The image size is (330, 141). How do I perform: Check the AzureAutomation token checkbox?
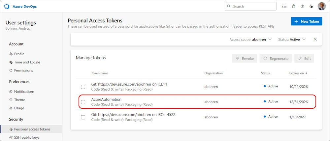83,102
